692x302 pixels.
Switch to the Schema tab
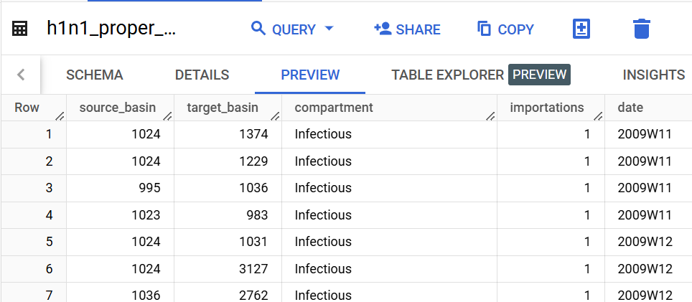94,75
